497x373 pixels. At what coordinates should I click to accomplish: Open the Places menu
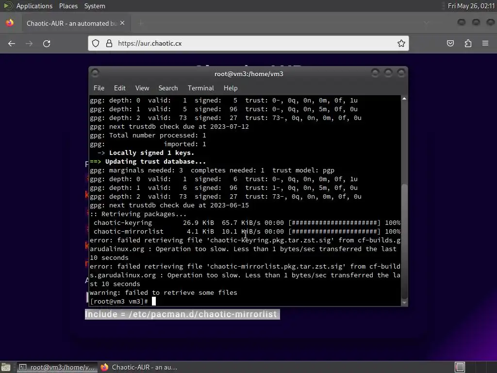(x=68, y=6)
